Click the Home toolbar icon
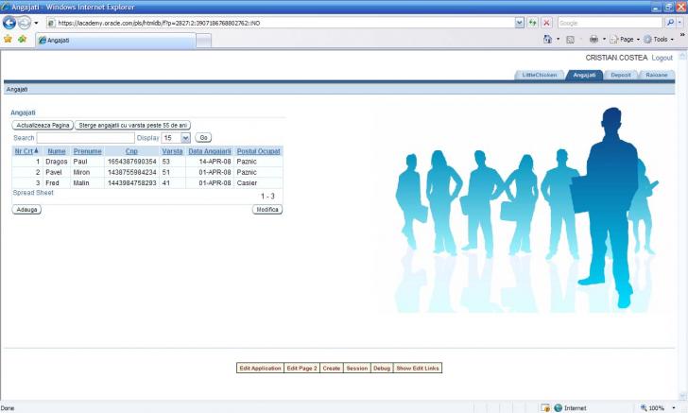This screenshot has width=688, height=413. point(548,40)
